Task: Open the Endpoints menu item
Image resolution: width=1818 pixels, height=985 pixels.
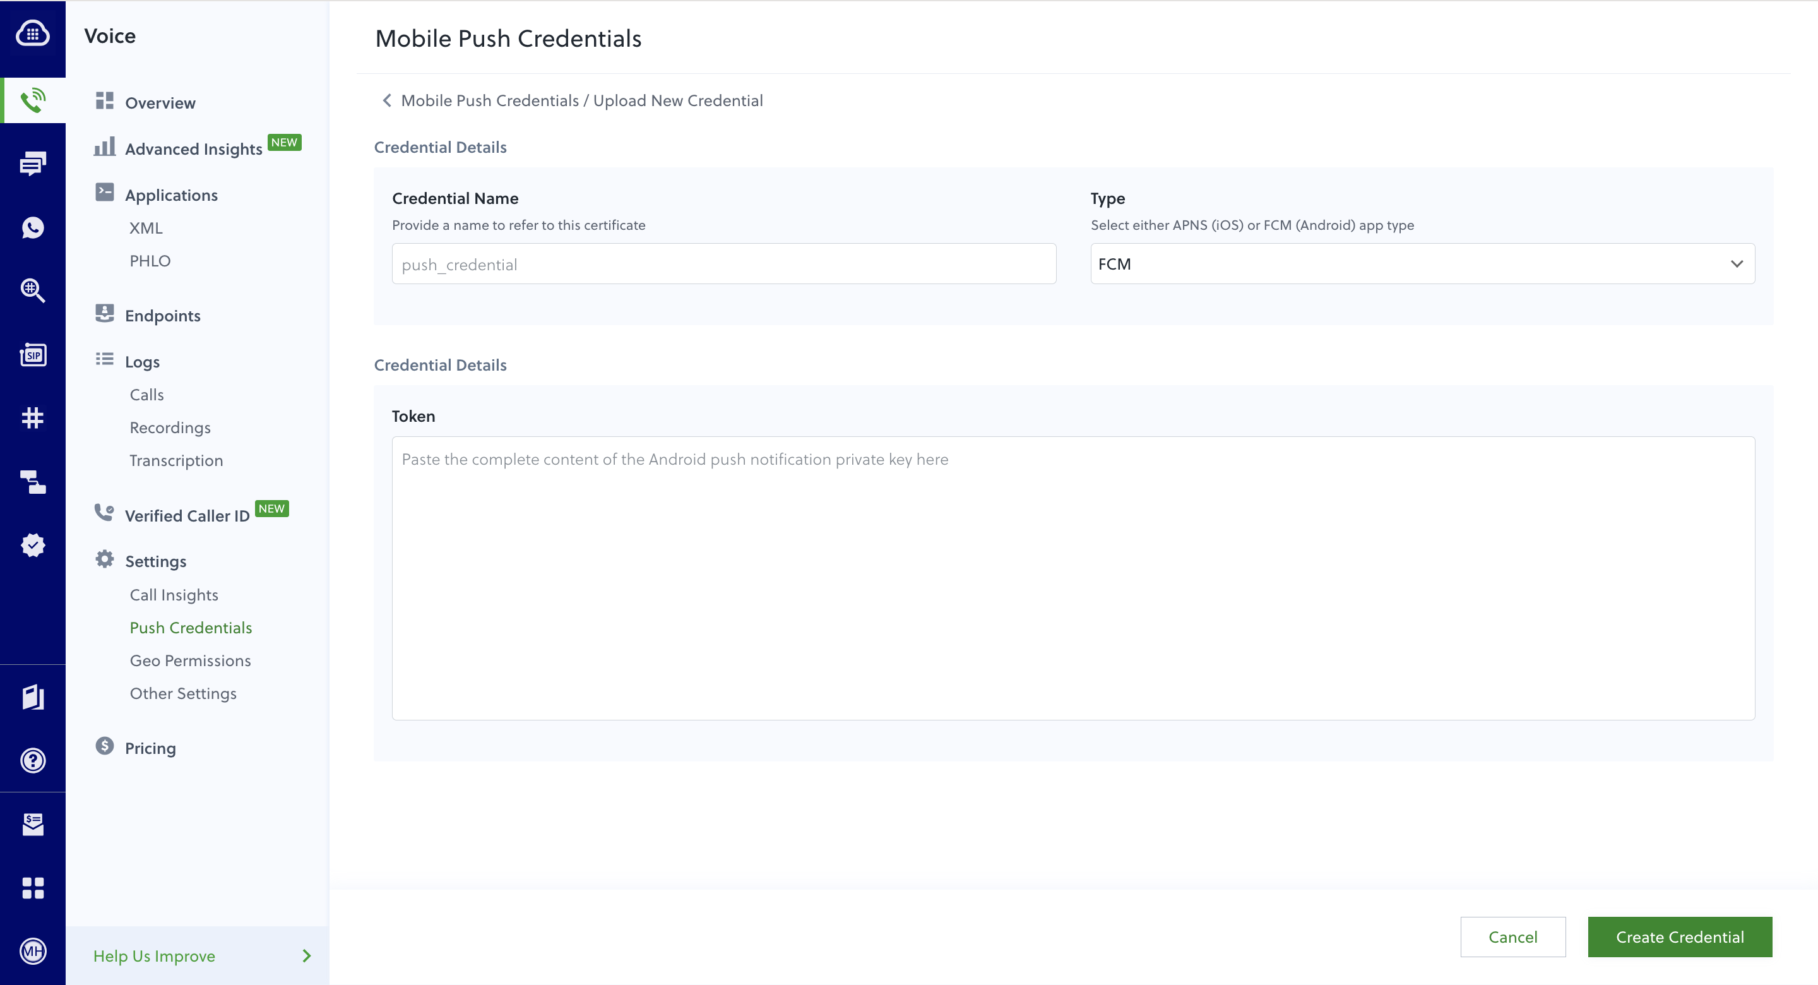Action: (162, 316)
